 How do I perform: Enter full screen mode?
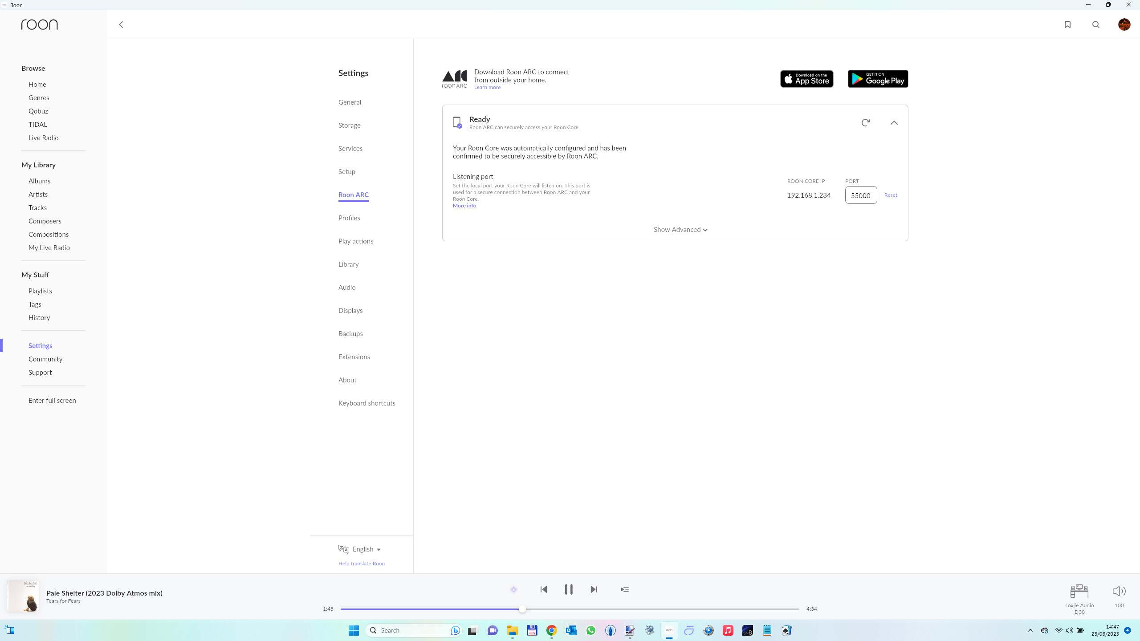[52, 401]
